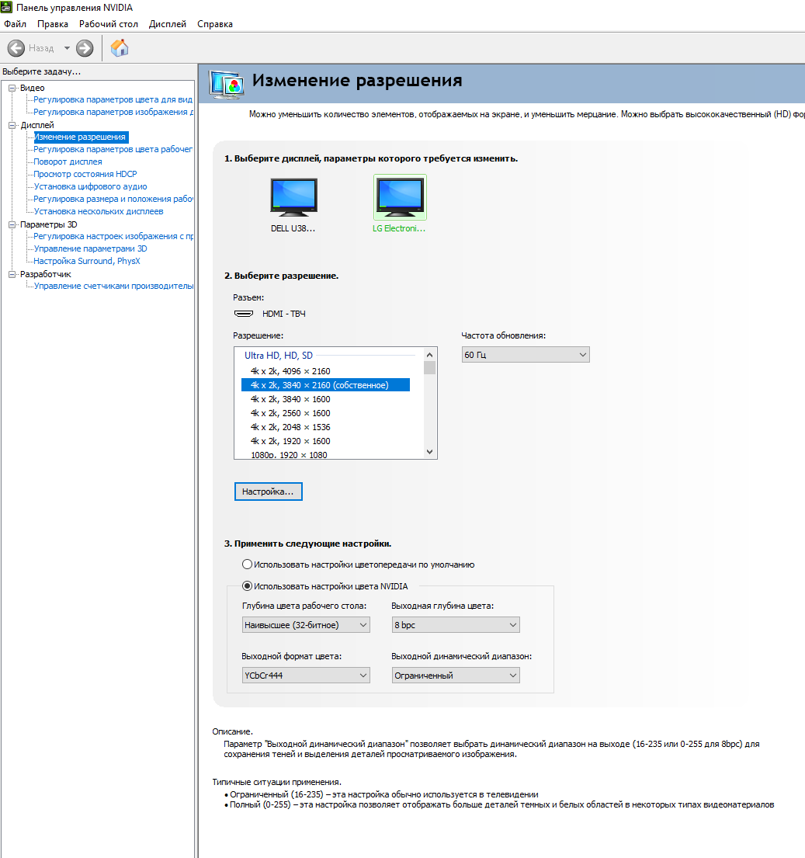Open the Рабочий стол menu

(109, 24)
